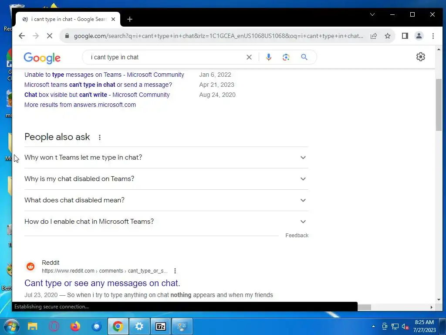The width and height of the screenshot is (446, 335).
Task: Click into the Google search field
Action: tap(166, 57)
